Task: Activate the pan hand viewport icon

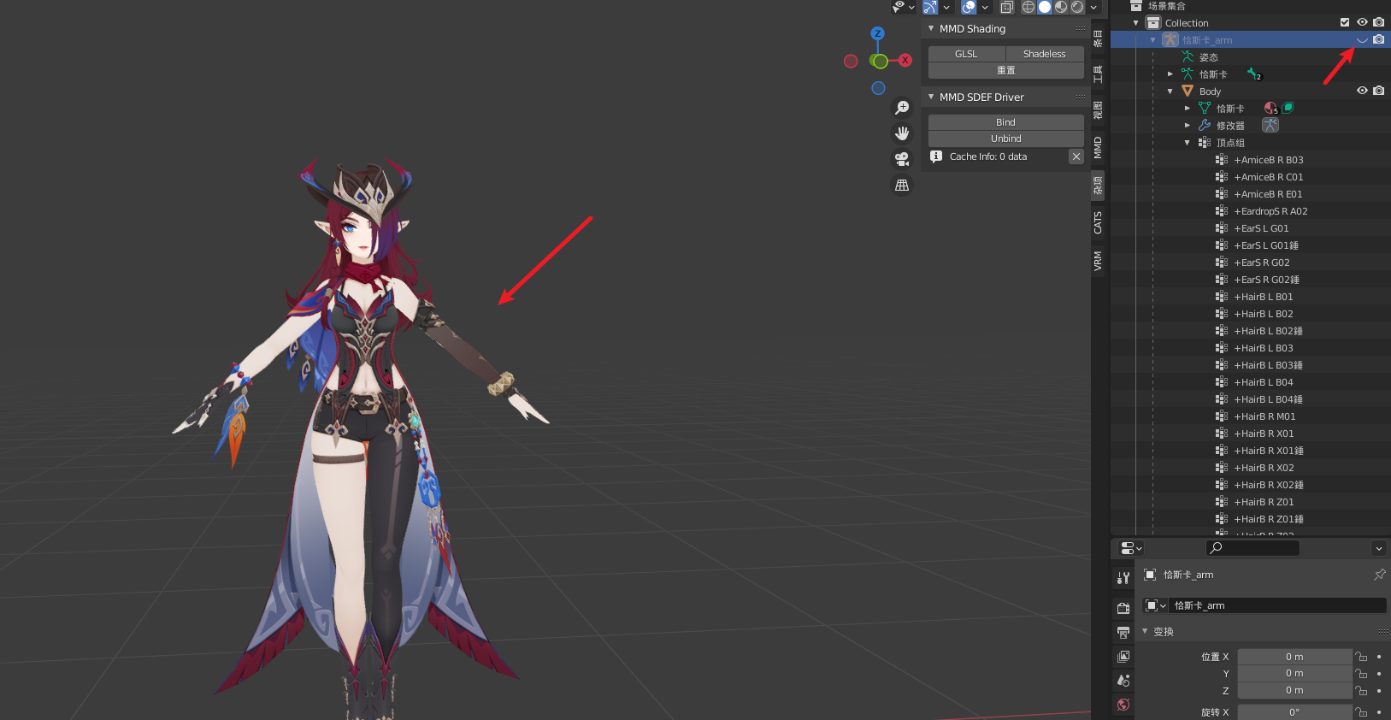Action: tap(902, 133)
